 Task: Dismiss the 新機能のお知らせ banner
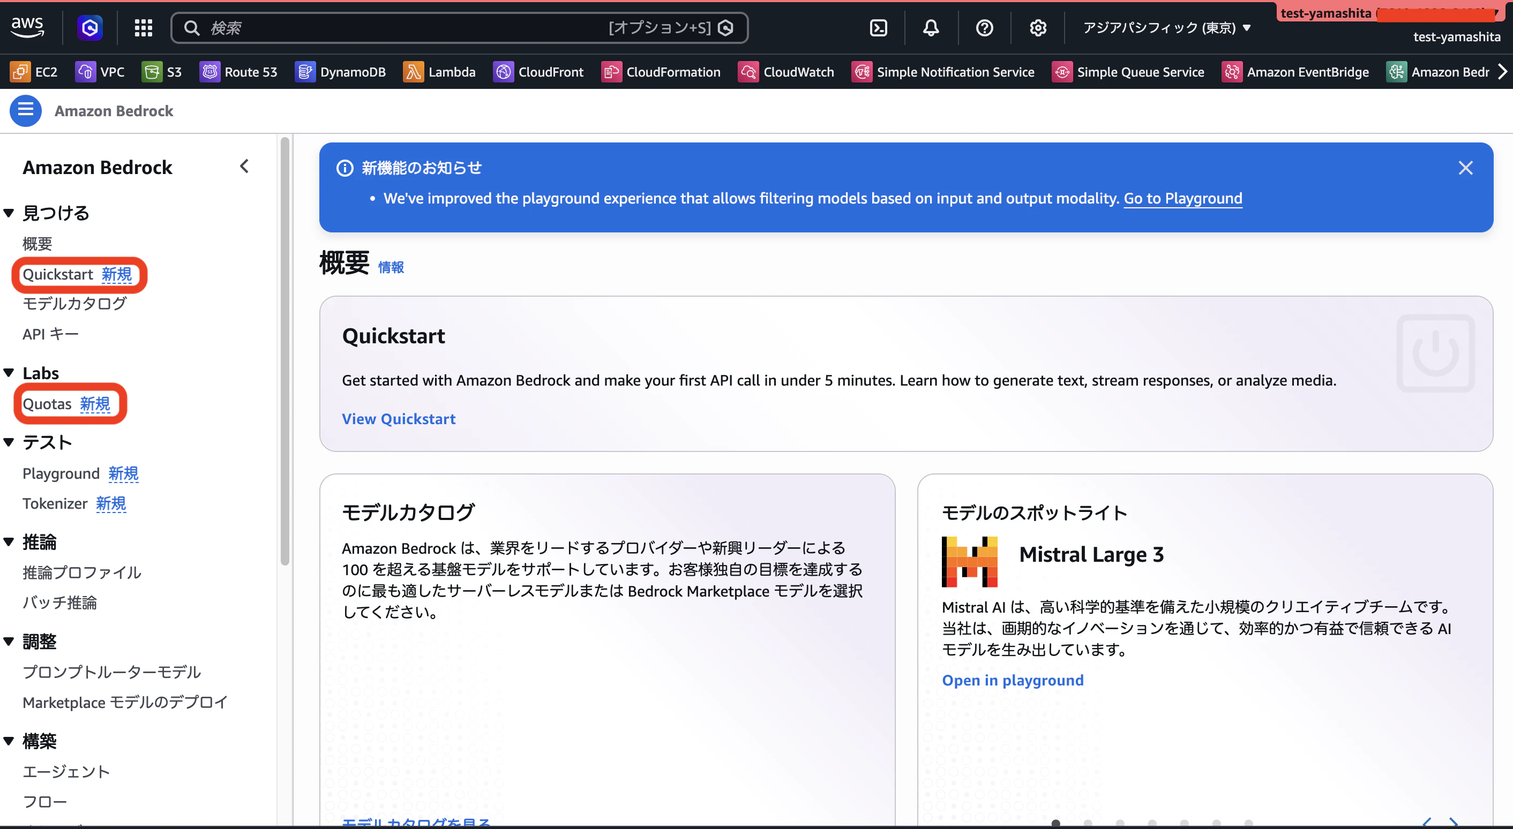(1465, 168)
